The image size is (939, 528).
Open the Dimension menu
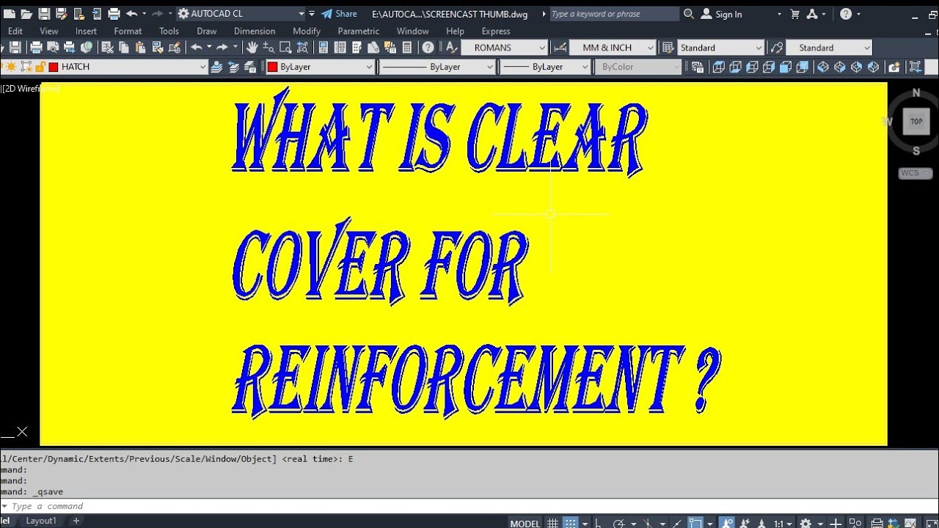coord(255,31)
